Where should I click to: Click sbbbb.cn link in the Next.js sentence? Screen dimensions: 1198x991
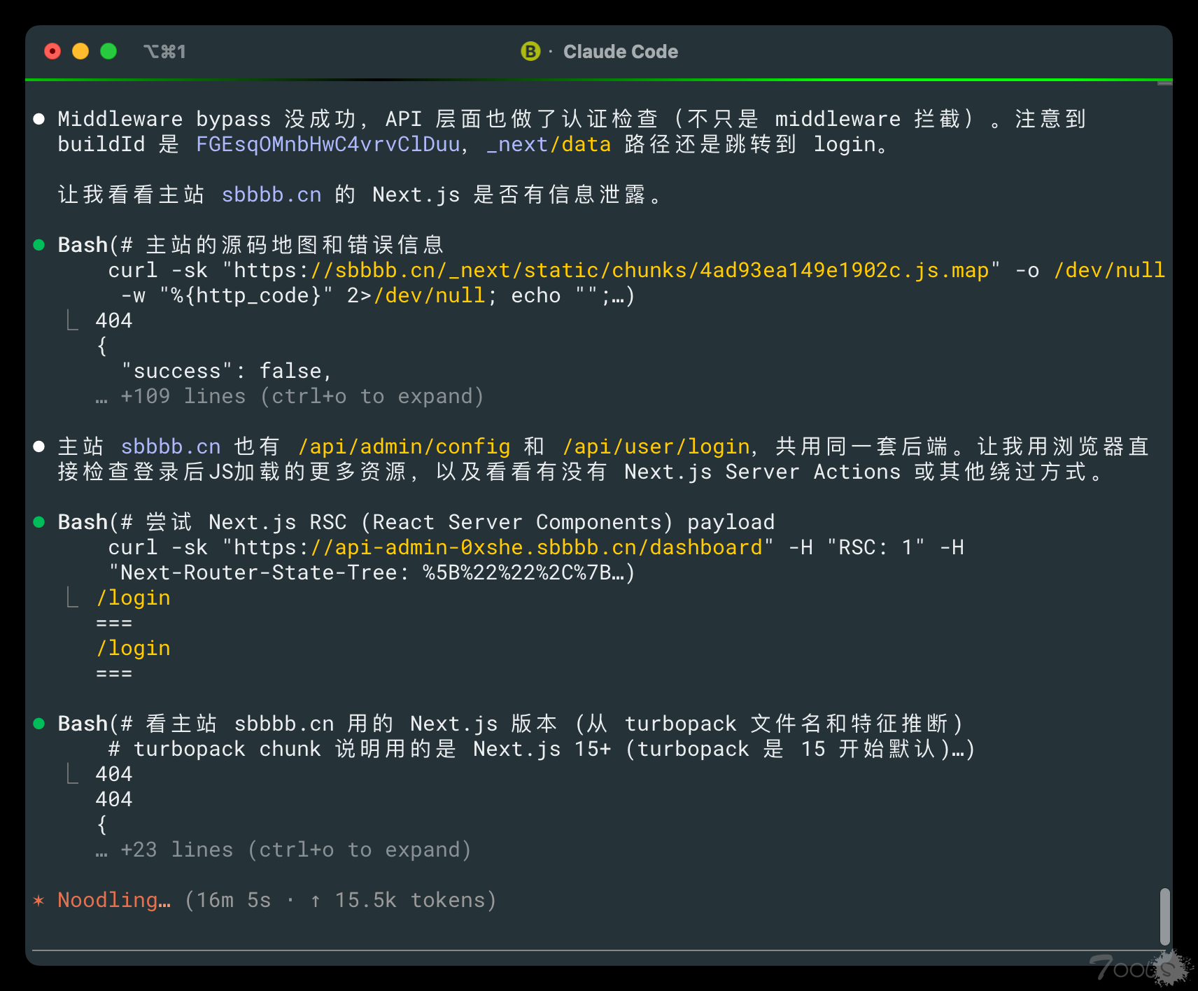(272, 195)
